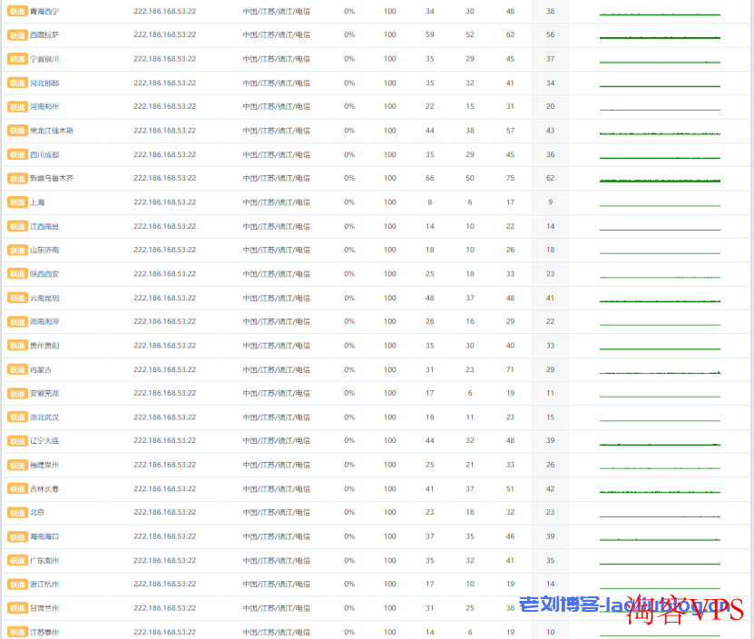Click 中国/江苏/镇江/电信 in the 福建泉州 row
The image size is (754, 639).
point(277,465)
